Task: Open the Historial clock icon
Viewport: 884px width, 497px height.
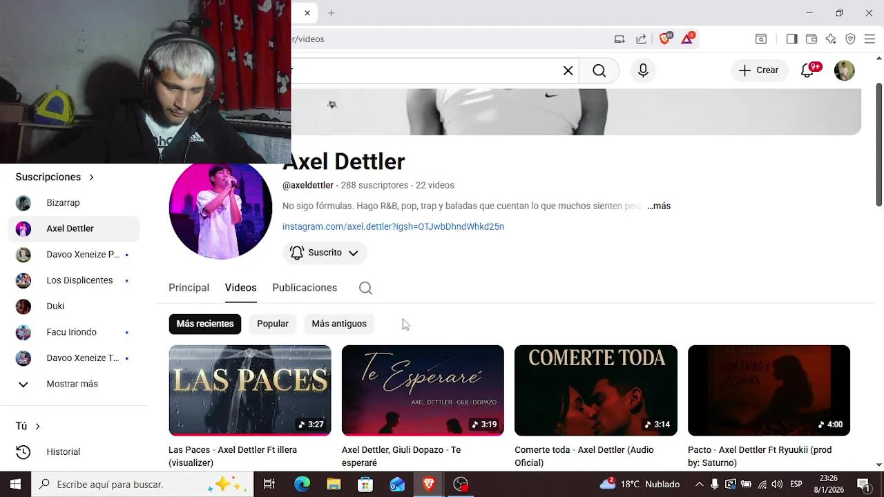Action: 23,452
